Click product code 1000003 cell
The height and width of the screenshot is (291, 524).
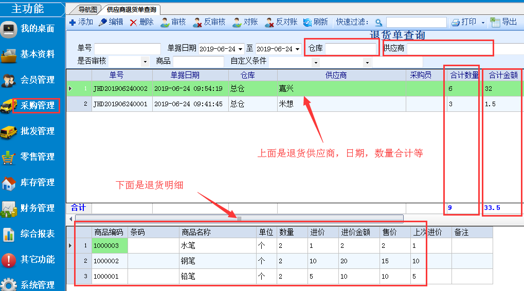pos(110,246)
